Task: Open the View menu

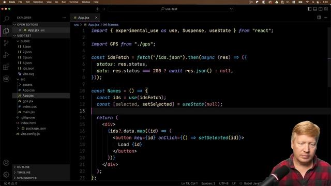Action: [49, 2]
